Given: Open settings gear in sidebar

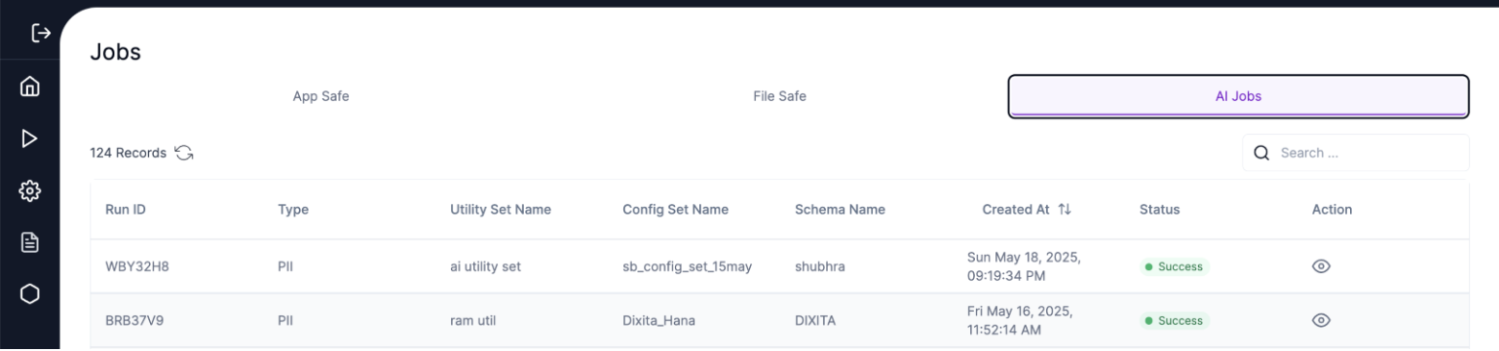Looking at the screenshot, I should click(x=30, y=191).
